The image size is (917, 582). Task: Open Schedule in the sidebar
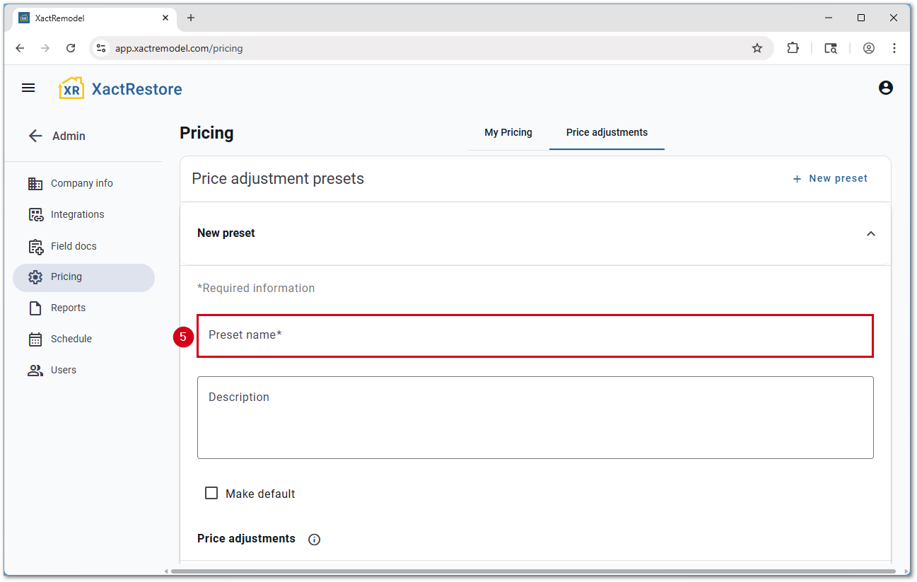71,339
